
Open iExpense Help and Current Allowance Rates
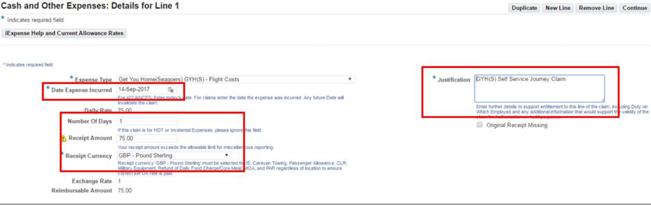coord(65,33)
